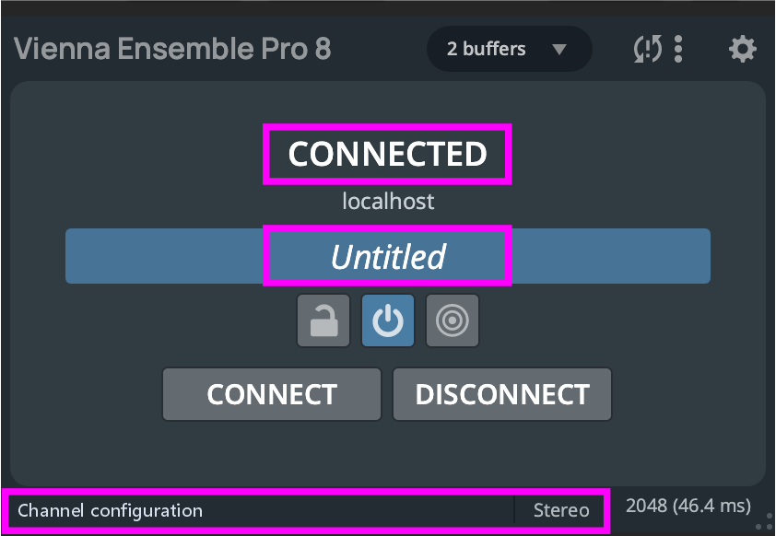This screenshot has height=536, width=776.
Task: Toggle the concentric circles target button
Action: tap(452, 320)
